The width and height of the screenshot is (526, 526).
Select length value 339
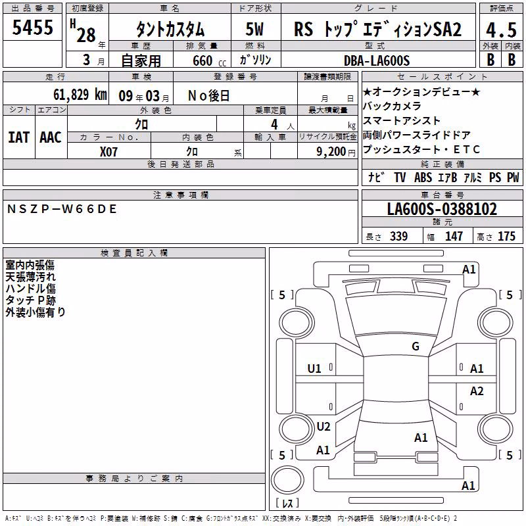tap(399, 236)
